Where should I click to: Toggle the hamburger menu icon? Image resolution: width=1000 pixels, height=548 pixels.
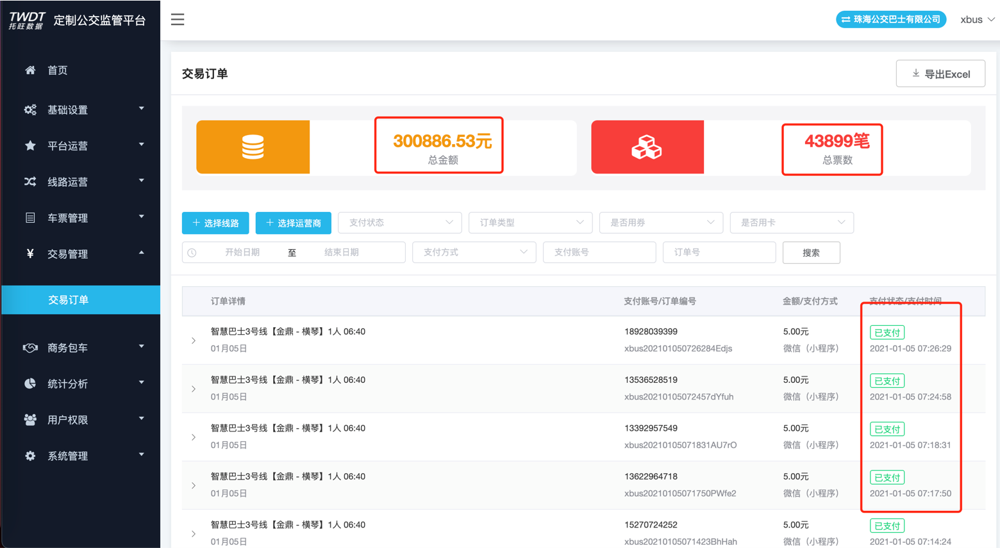click(x=178, y=20)
